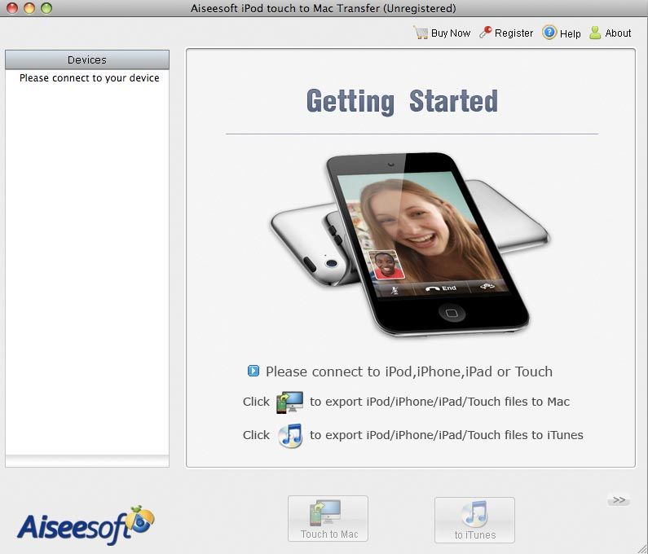This screenshot has width=648, height=554.
Task: Click the green About person icon
Action: point(595,33)
